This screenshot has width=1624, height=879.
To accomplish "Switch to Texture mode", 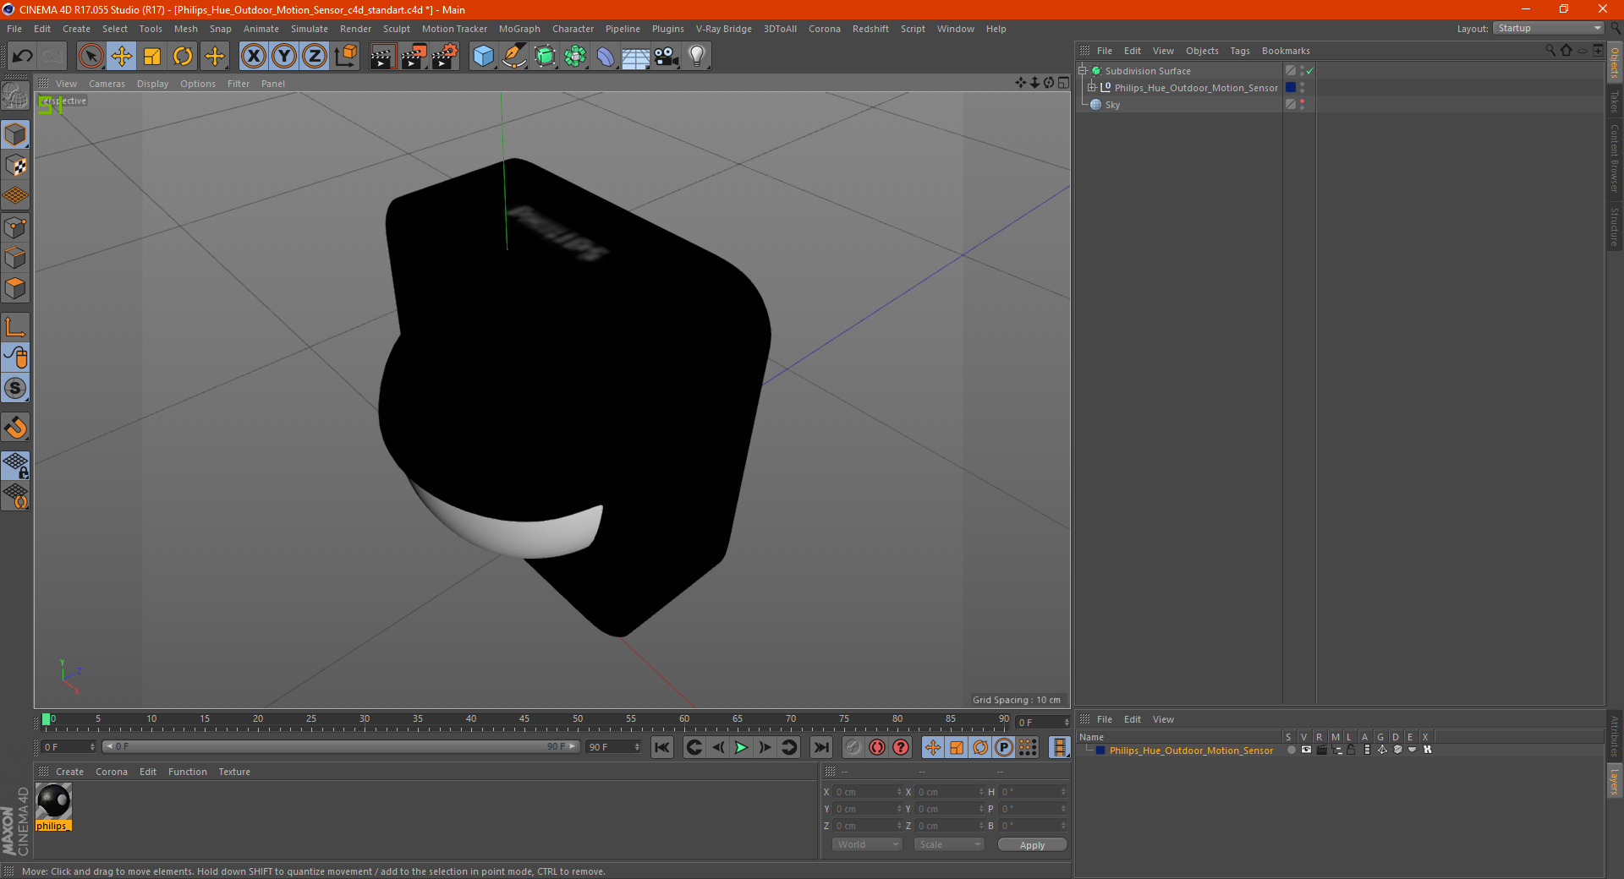I will [x=15, y=166].
